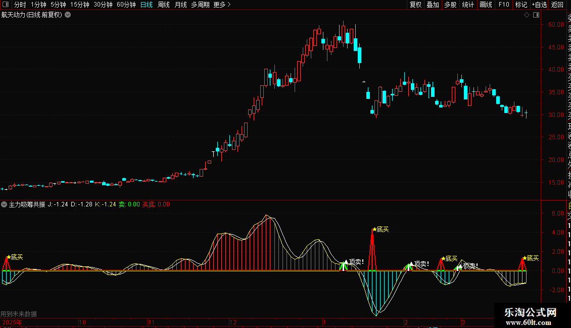The width and height of the screenshot is (571, 328).
Task: Open the 复权 adjustment option
Action: pos(415,5)
